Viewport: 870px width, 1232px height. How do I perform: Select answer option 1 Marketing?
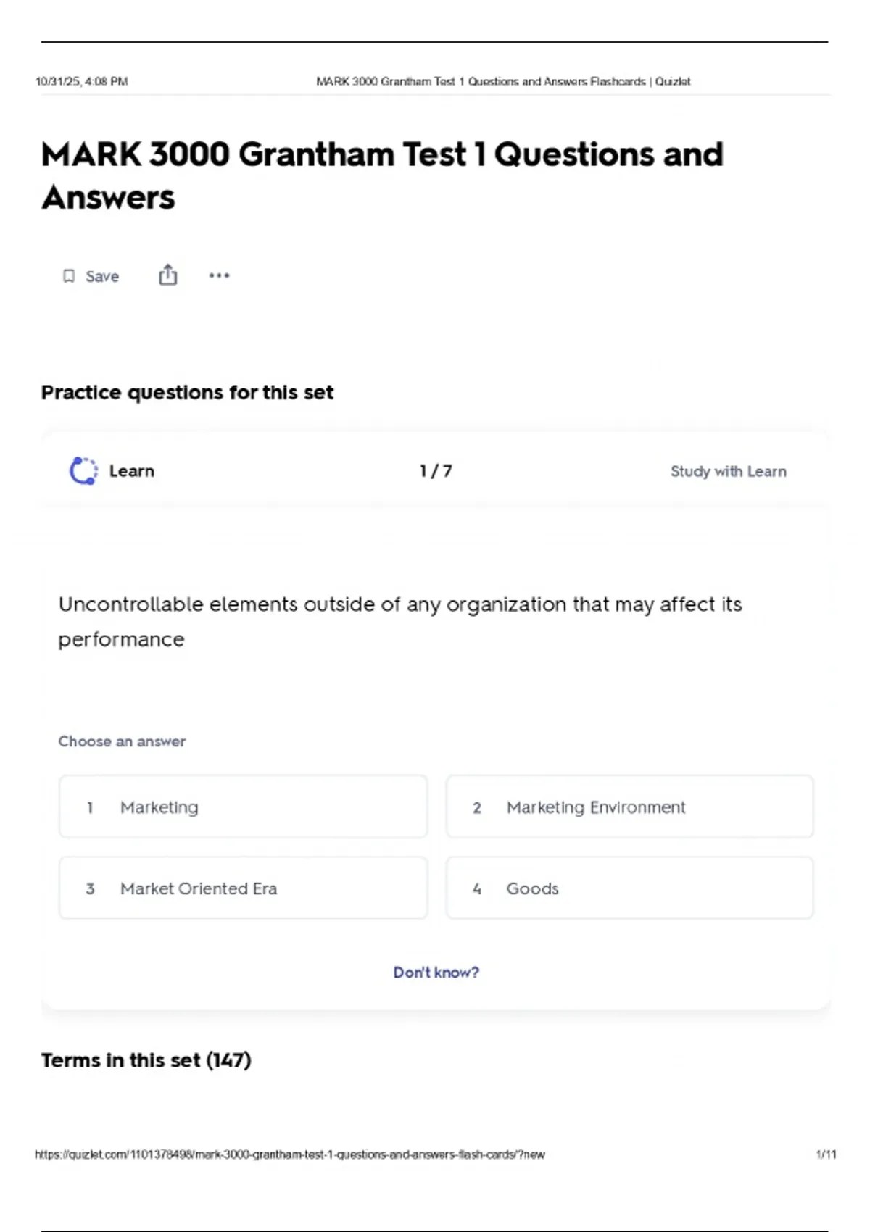coord(243,807)
